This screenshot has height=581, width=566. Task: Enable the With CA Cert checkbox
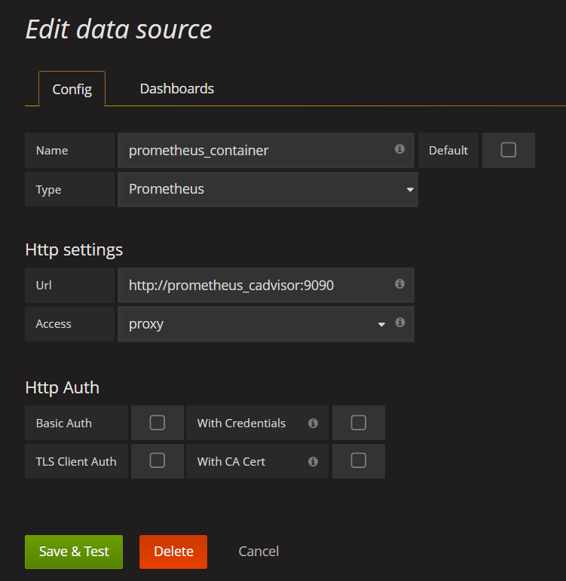358,460
